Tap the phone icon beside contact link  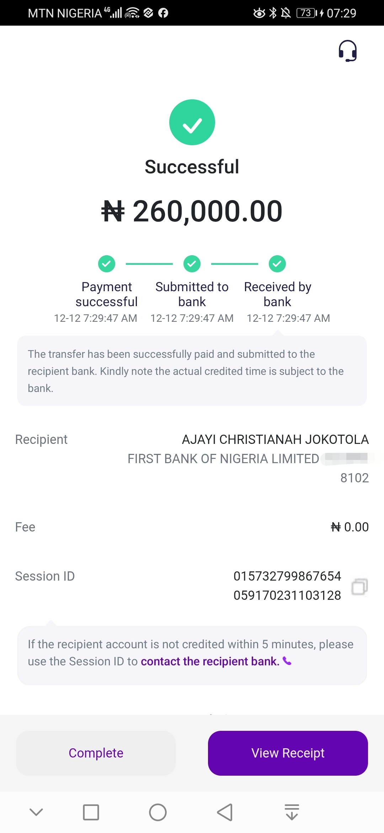287,661
